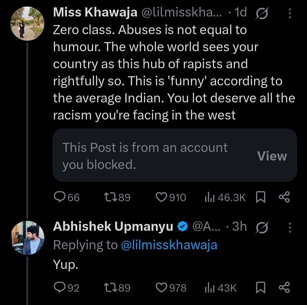View analytics of the 43K views reply
The image size is (307, 305).
point(210,288)
